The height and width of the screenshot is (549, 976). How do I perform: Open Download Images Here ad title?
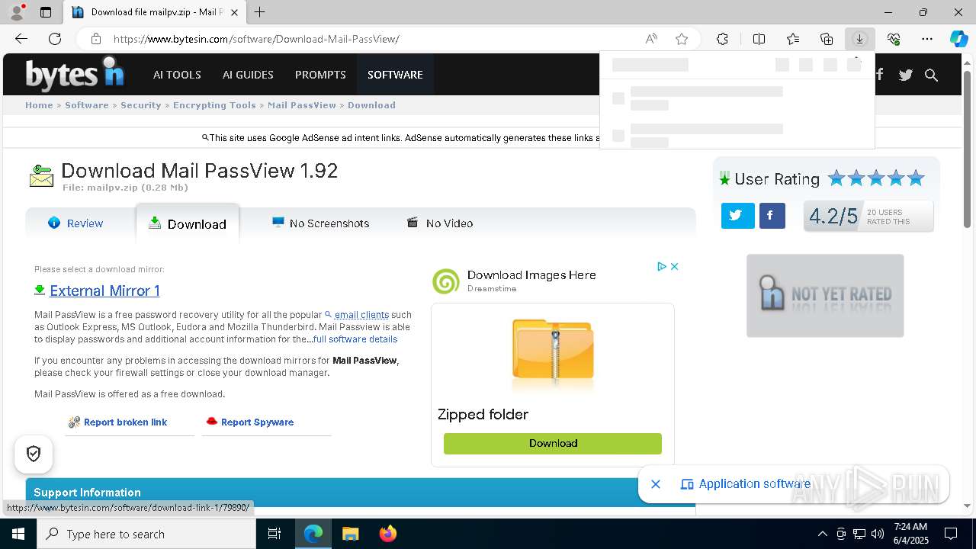coord(531,275)
